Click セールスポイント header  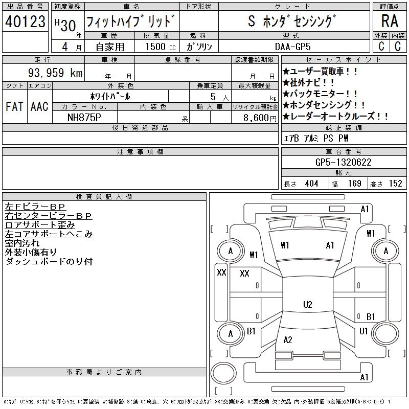(x=343, y=60)
